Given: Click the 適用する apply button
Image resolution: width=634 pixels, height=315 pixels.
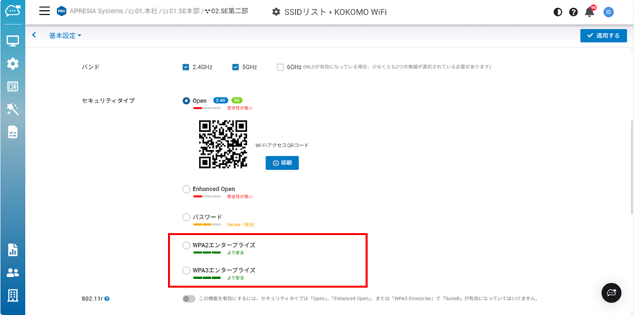Looking at the screenshot, I should click(603, 36).
